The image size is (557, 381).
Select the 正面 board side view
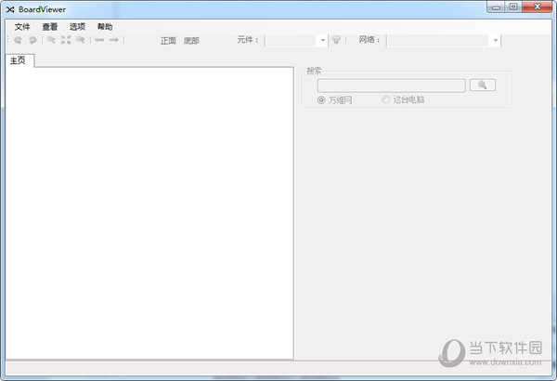[x=168, y=41]
